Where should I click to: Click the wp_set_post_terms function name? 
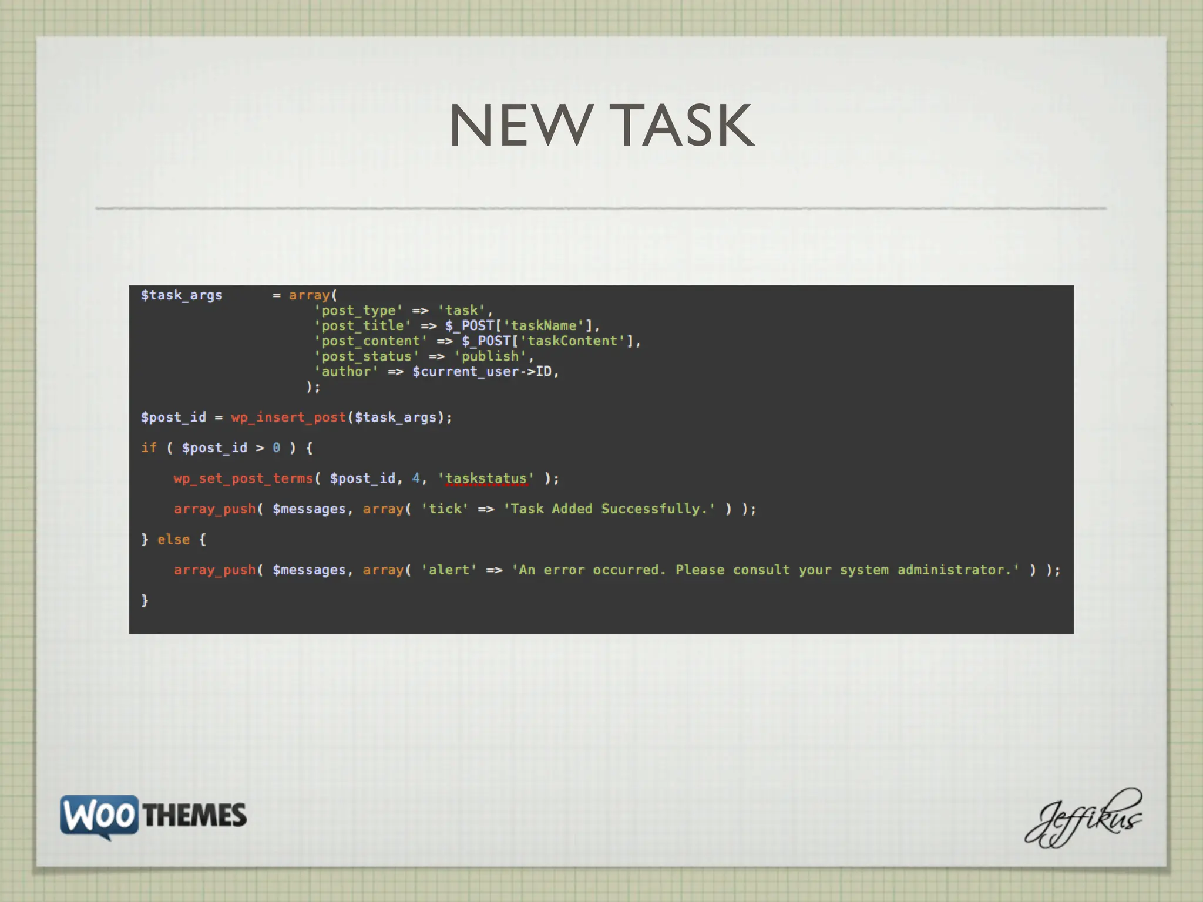point(243,479)
